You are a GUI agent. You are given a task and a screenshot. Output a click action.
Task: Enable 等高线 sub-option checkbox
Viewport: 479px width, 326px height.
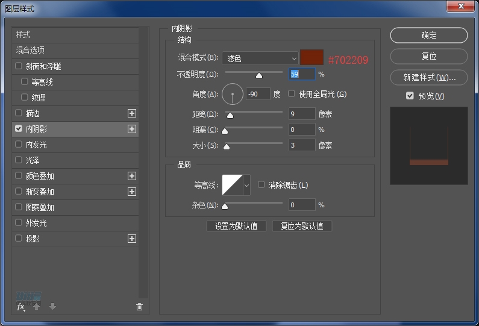25,81
